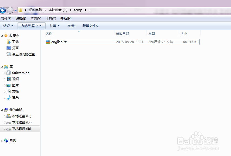Collapse the 收藏夹 section
231x156 pixels.
[2, 36]
